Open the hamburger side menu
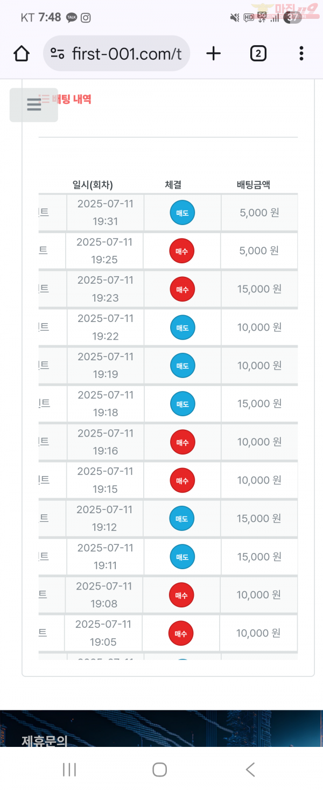 [34, 105]
